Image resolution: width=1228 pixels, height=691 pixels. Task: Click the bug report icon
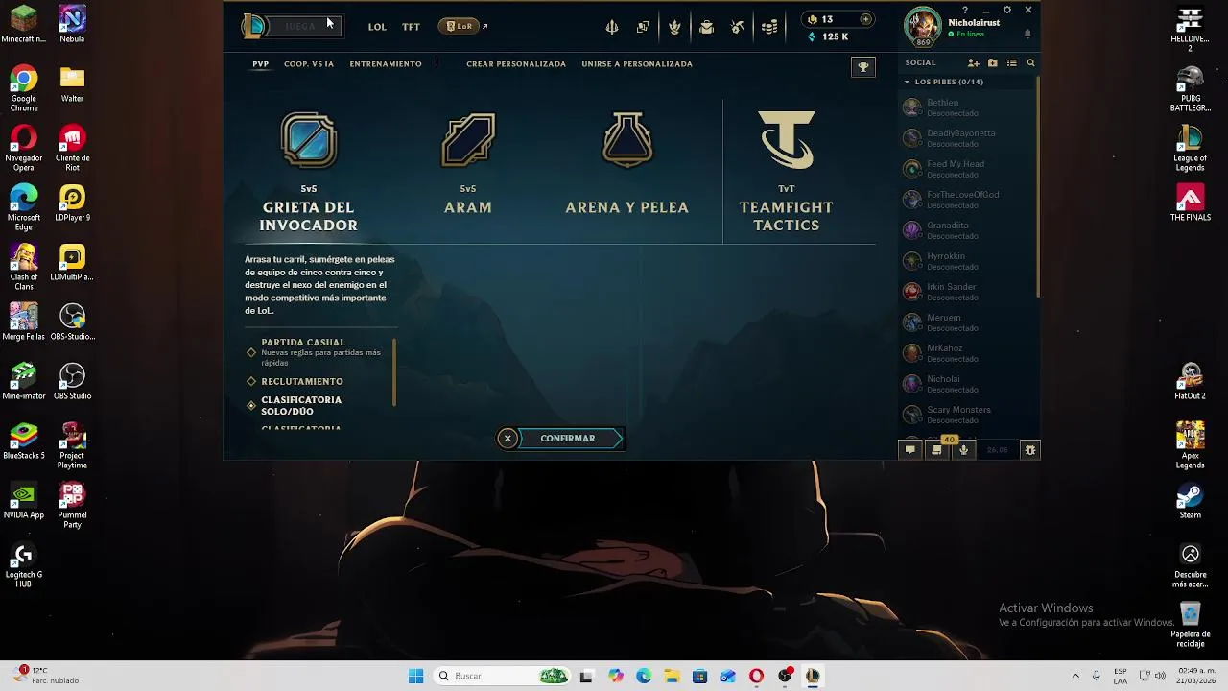[x=1029, y=449]
